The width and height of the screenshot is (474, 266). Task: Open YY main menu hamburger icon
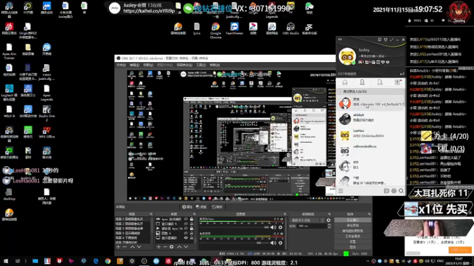[341, 190]
